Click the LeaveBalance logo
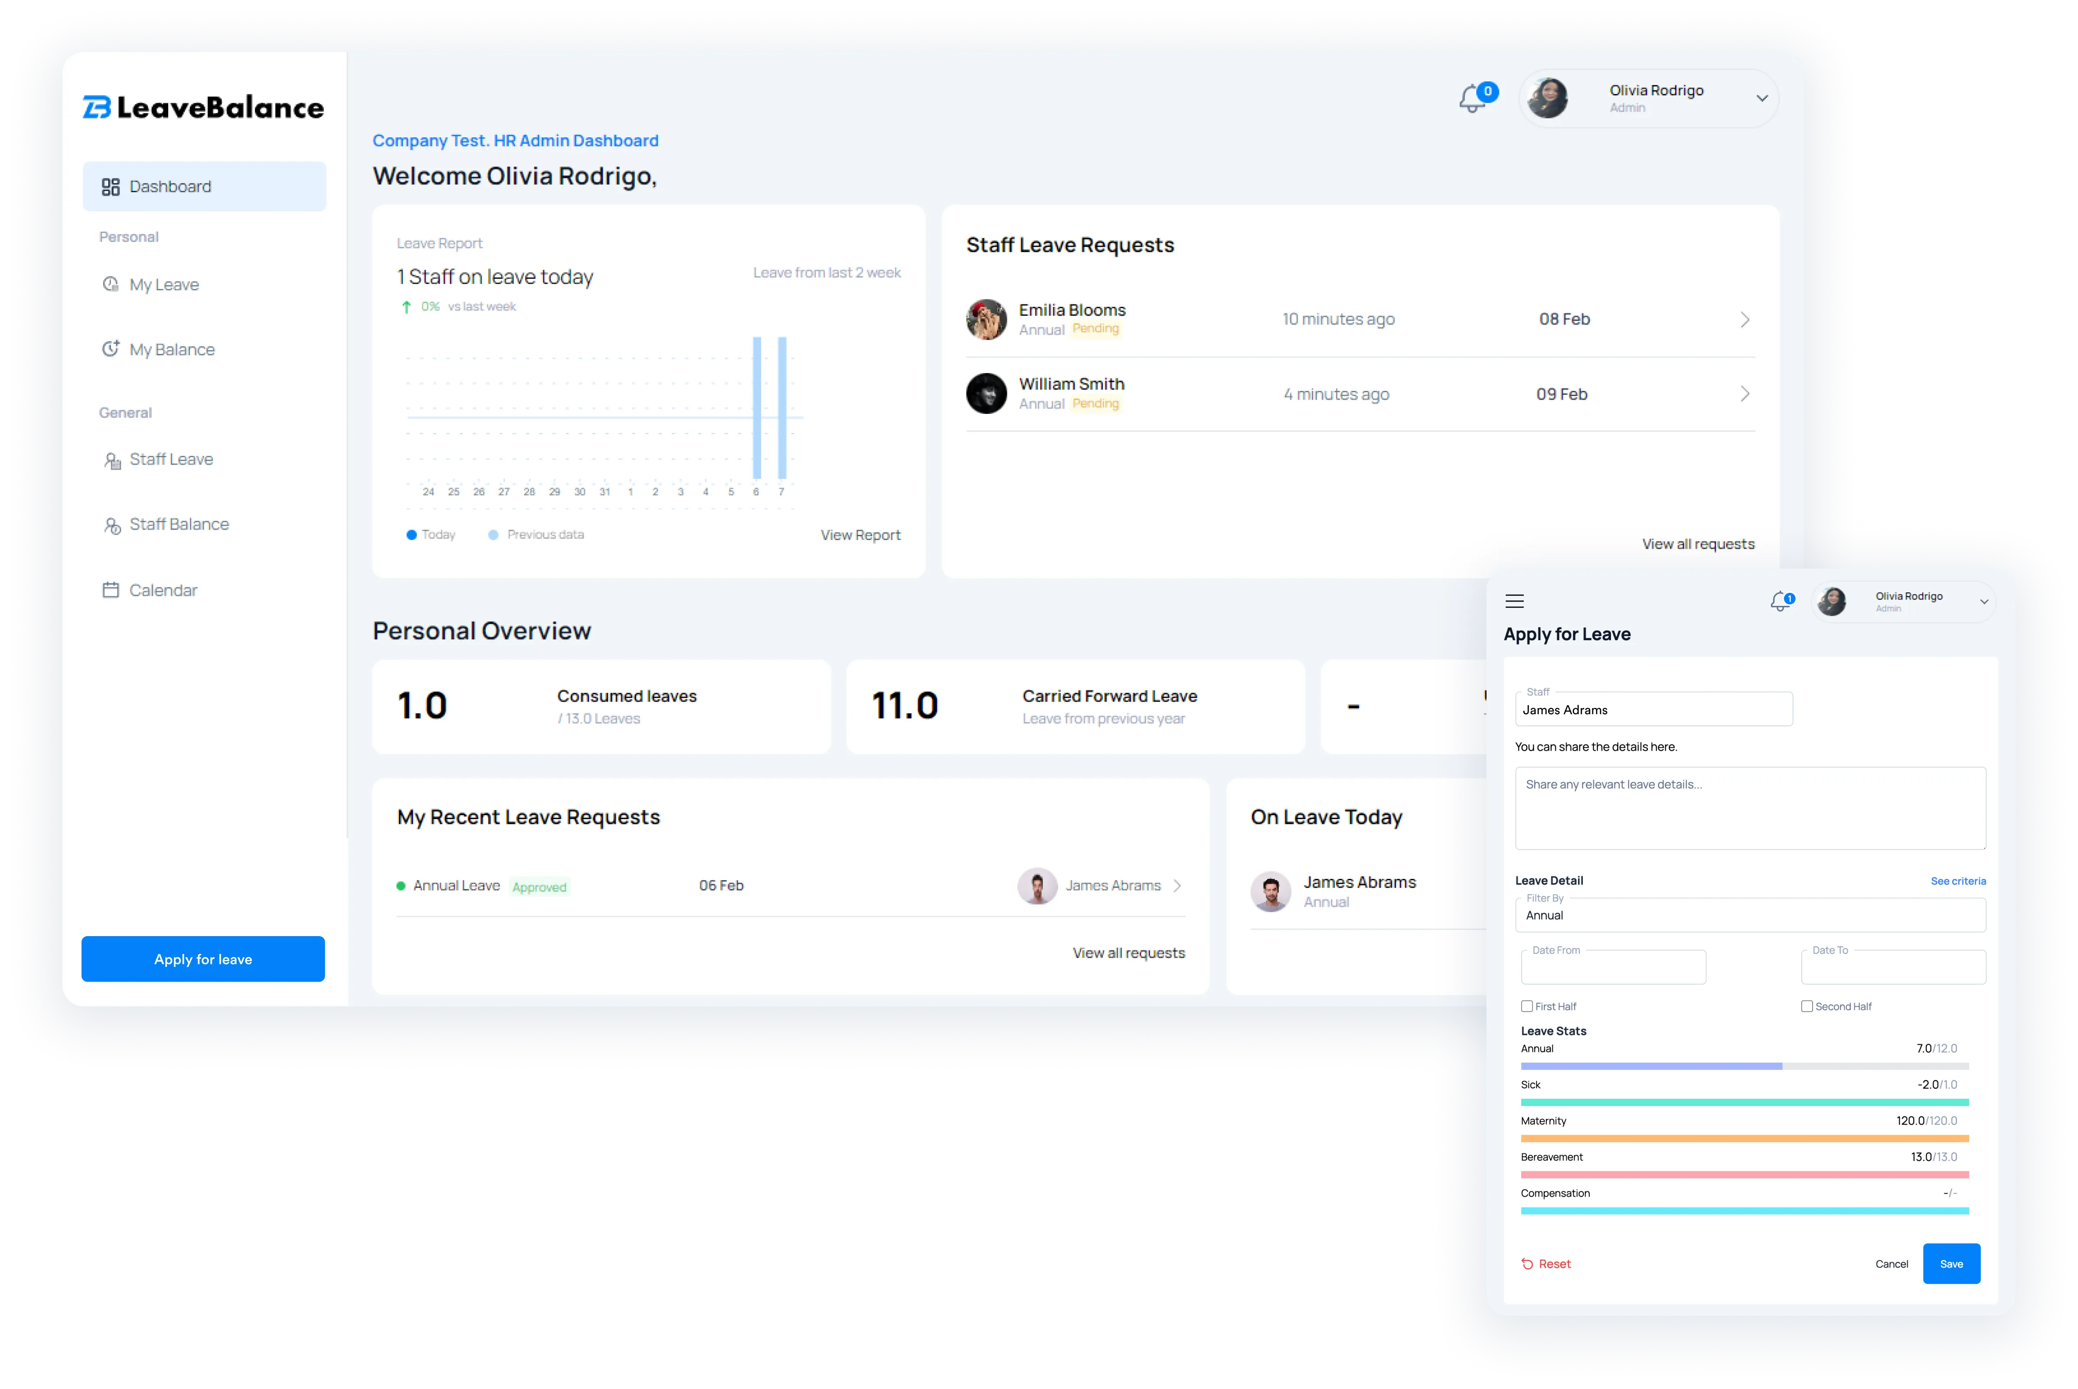This screenshot has height=1389, width=2078. tap(202, 107)
